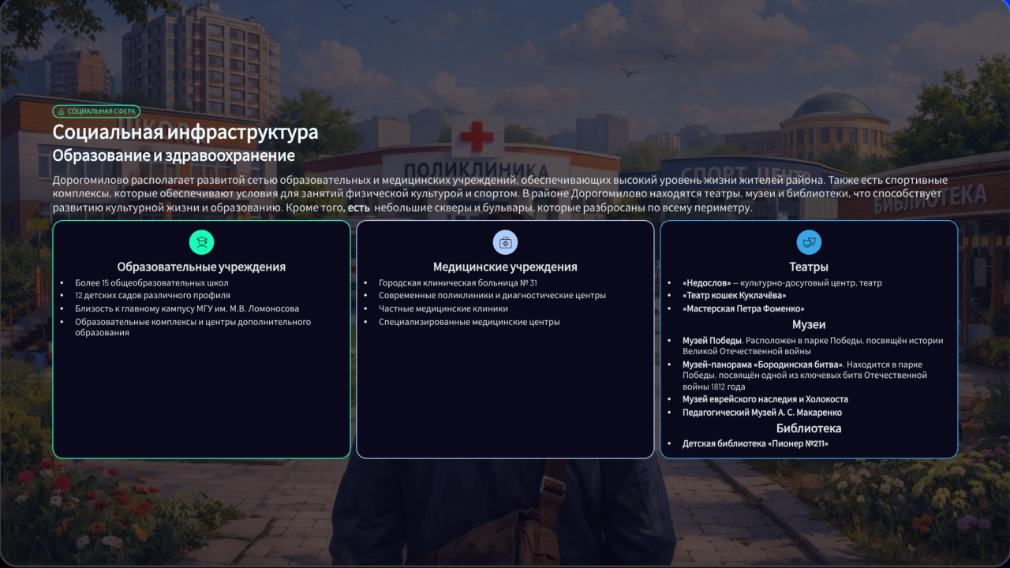Viewport: 1010px width, 568px height.
Task: Select the «Недослов» theater bullet
Action: click(782, 282)
